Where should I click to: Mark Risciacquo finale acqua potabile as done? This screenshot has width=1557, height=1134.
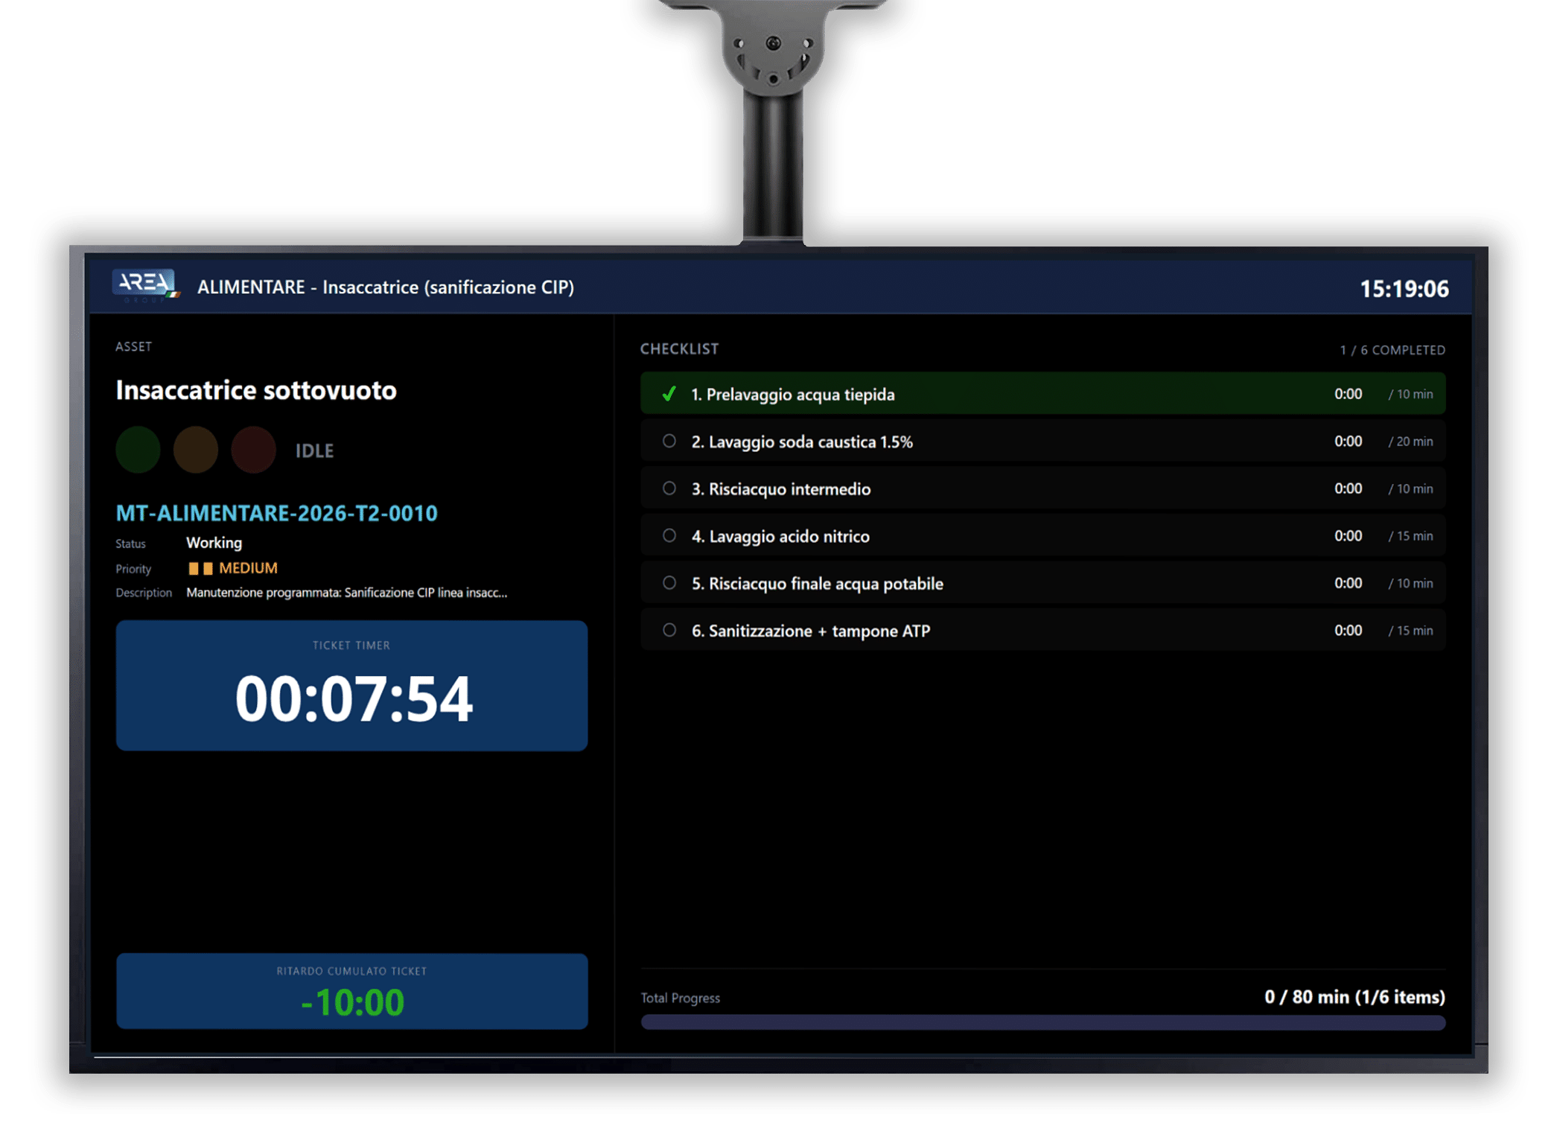point(669,583)
